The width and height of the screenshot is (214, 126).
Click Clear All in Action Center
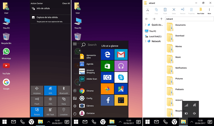tap(66, 3)
